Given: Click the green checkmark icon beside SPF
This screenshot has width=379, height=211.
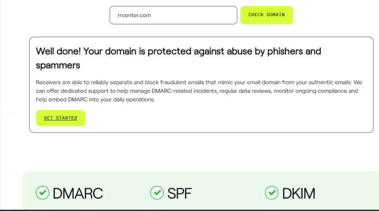Looking at the screenshot, I should pyautogui.click(x=157, y=193).
